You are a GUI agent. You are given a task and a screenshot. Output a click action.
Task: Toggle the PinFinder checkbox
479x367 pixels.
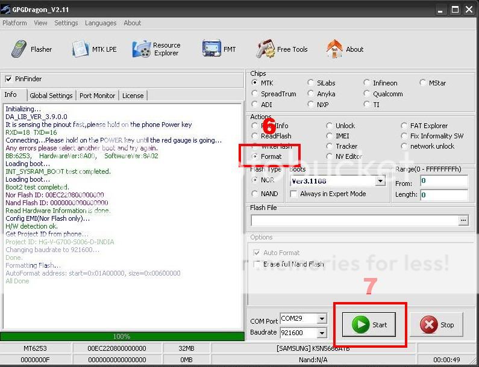(8, 79)
